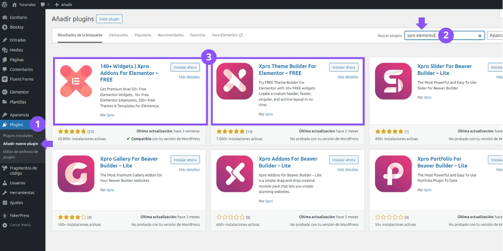This screenshot has width=503, height=251.
Task: Click the Blocksy sidebar icon
Action: click(x=5, y=27)
